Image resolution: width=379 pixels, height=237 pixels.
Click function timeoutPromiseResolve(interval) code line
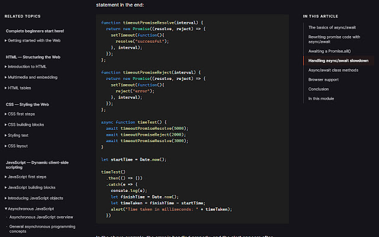[x=152, y=23]
